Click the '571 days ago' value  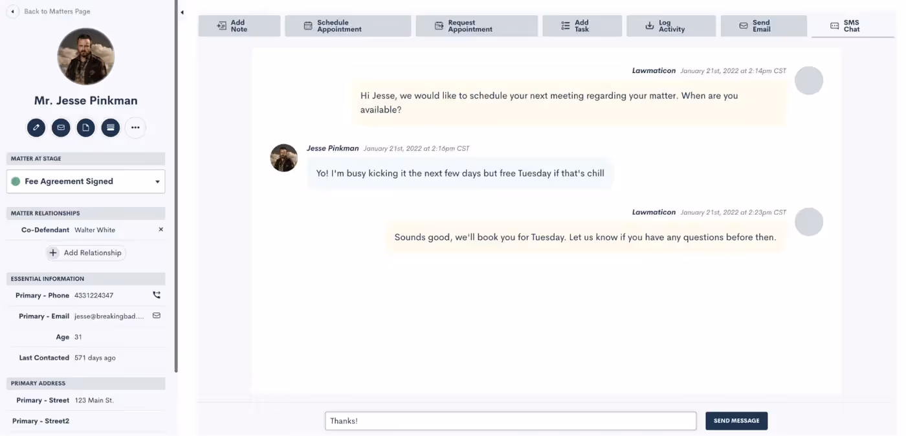click(95, 358)
